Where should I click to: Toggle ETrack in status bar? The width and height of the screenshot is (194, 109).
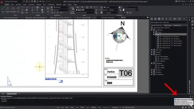click(82, 107)
